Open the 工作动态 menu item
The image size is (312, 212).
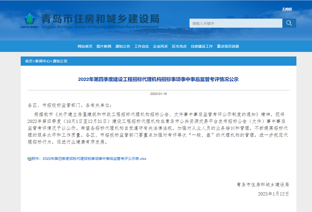pyautogui.click(x=142, y=46)
